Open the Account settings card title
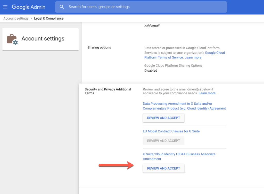 pyautogui.click(x=43, y=39)
